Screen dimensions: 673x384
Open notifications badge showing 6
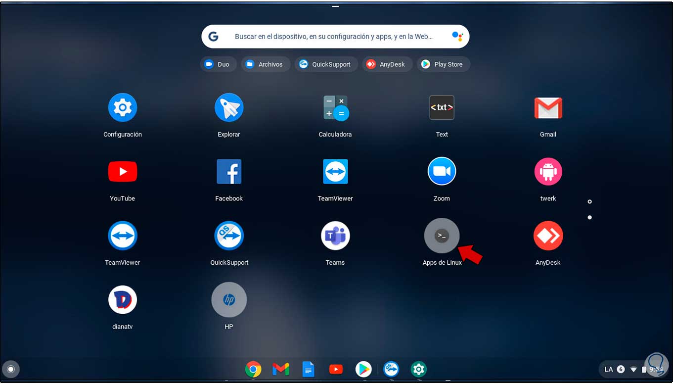(621, 369)
